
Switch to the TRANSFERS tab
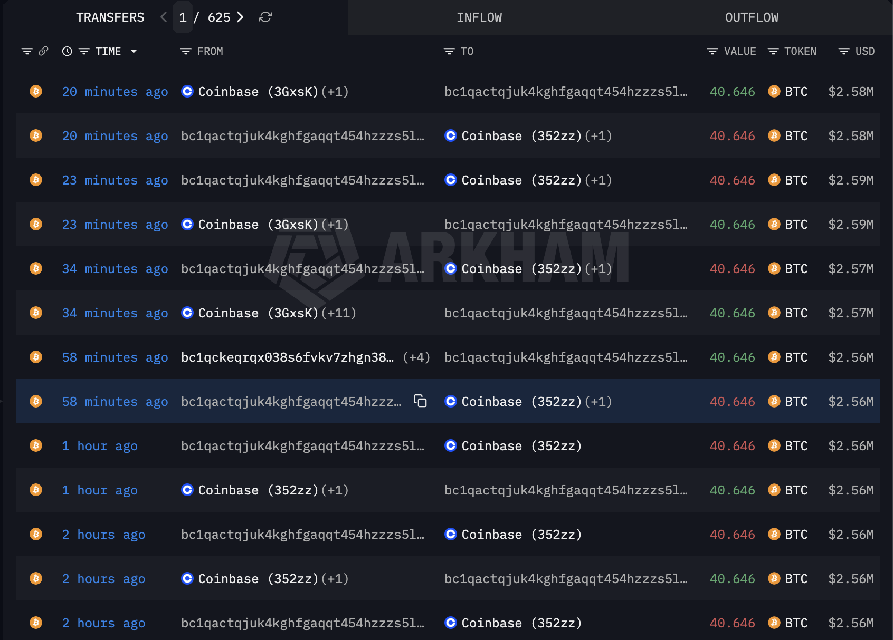[110, 17]
